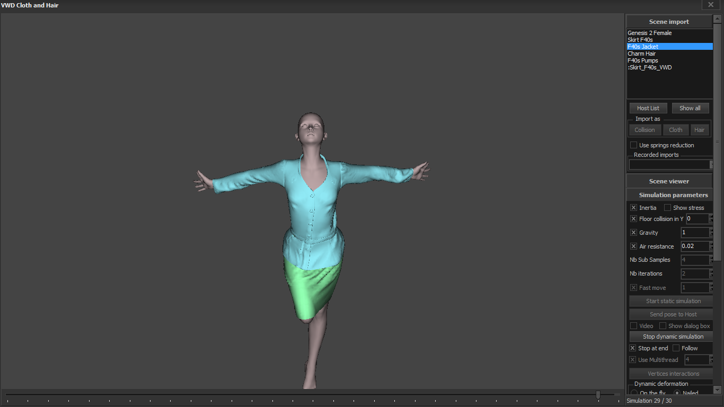The image size is (724, 407).
Task: Click the green skirt in the viewport
Action: click(313, 289)
